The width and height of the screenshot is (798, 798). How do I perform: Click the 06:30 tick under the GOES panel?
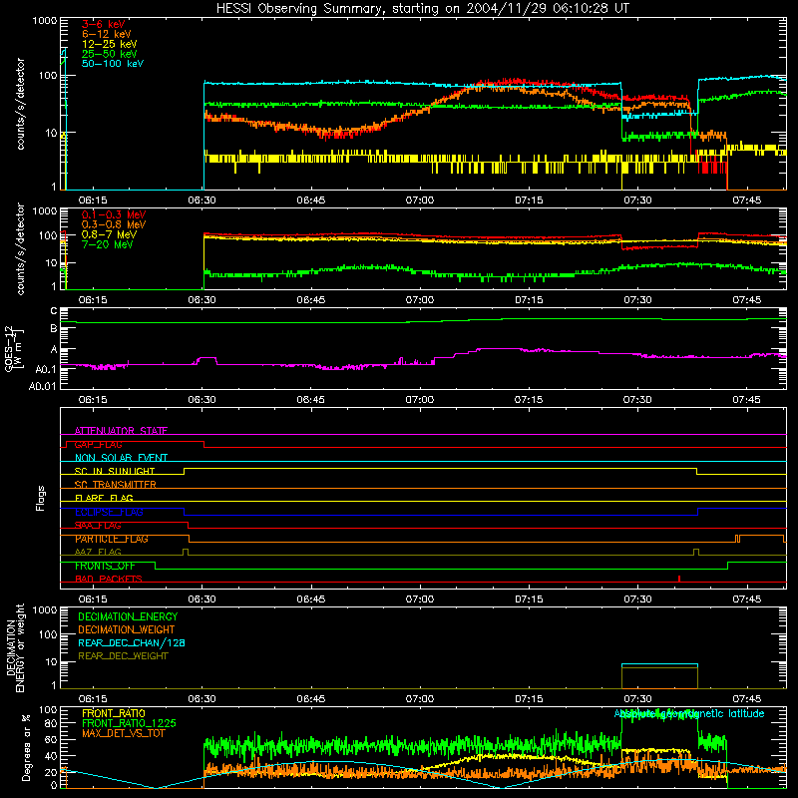point(202,400)
